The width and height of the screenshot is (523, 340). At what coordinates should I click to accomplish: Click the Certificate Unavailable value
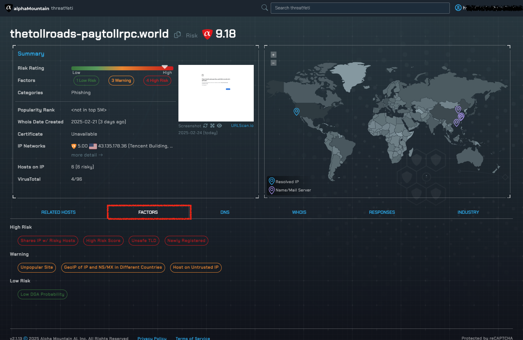(x=84, y=134)
